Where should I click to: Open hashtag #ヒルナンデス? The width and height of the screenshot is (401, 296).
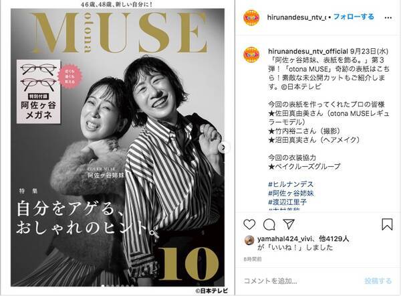(291, 184)
